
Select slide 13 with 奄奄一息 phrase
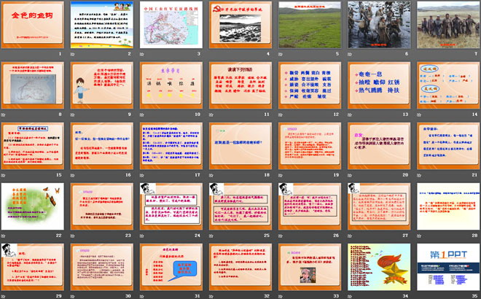click(379, 85)
